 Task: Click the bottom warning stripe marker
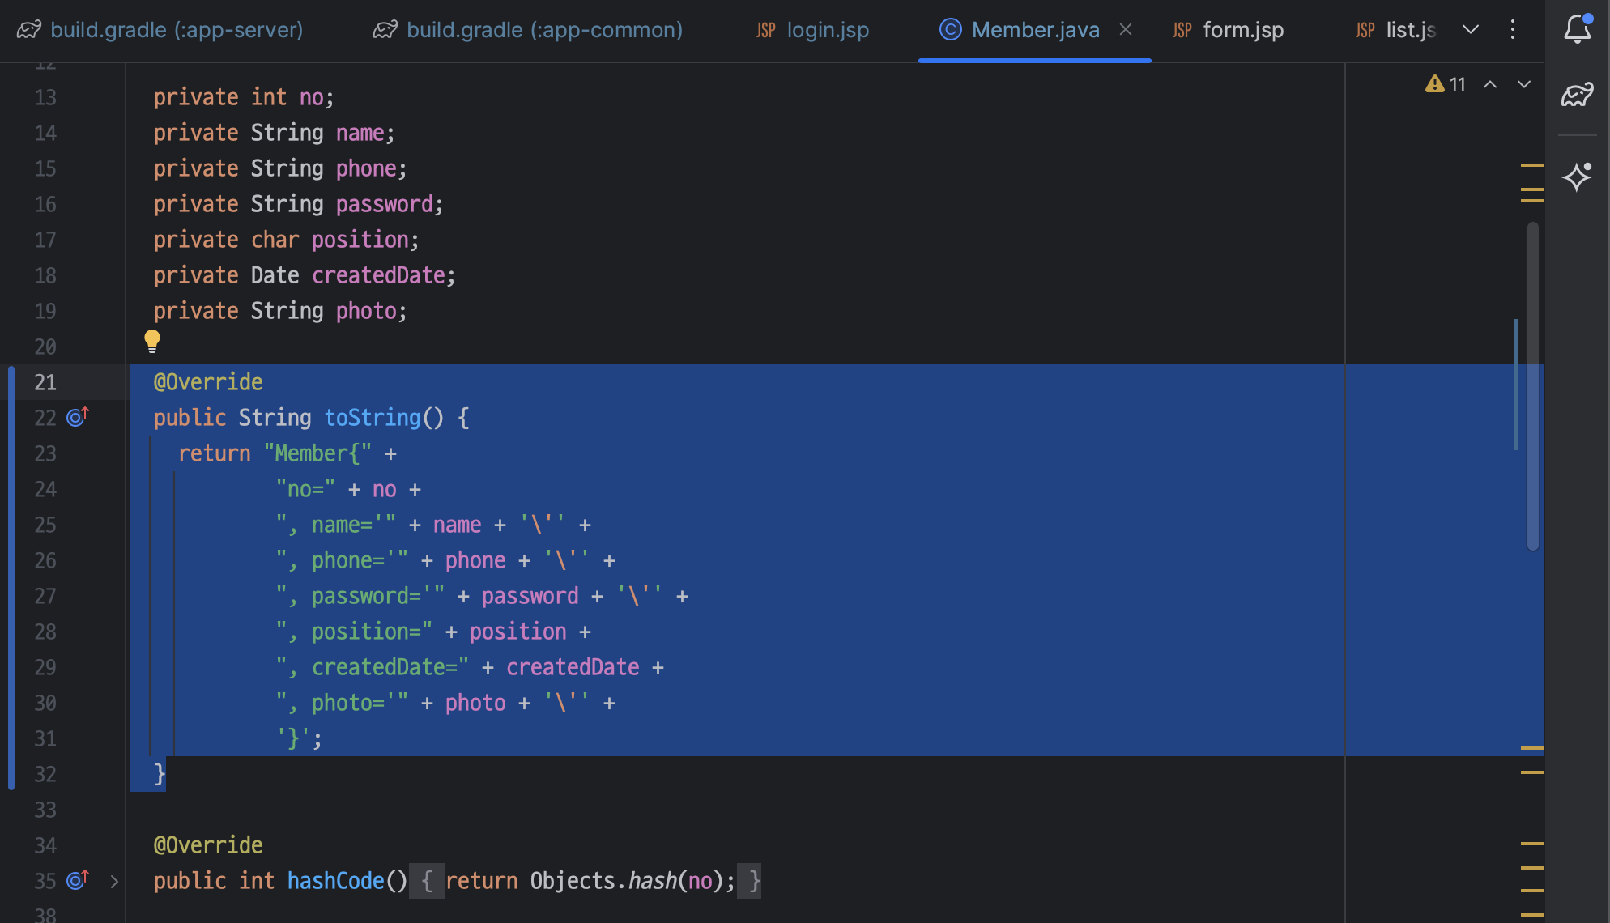coord(1531,915)
